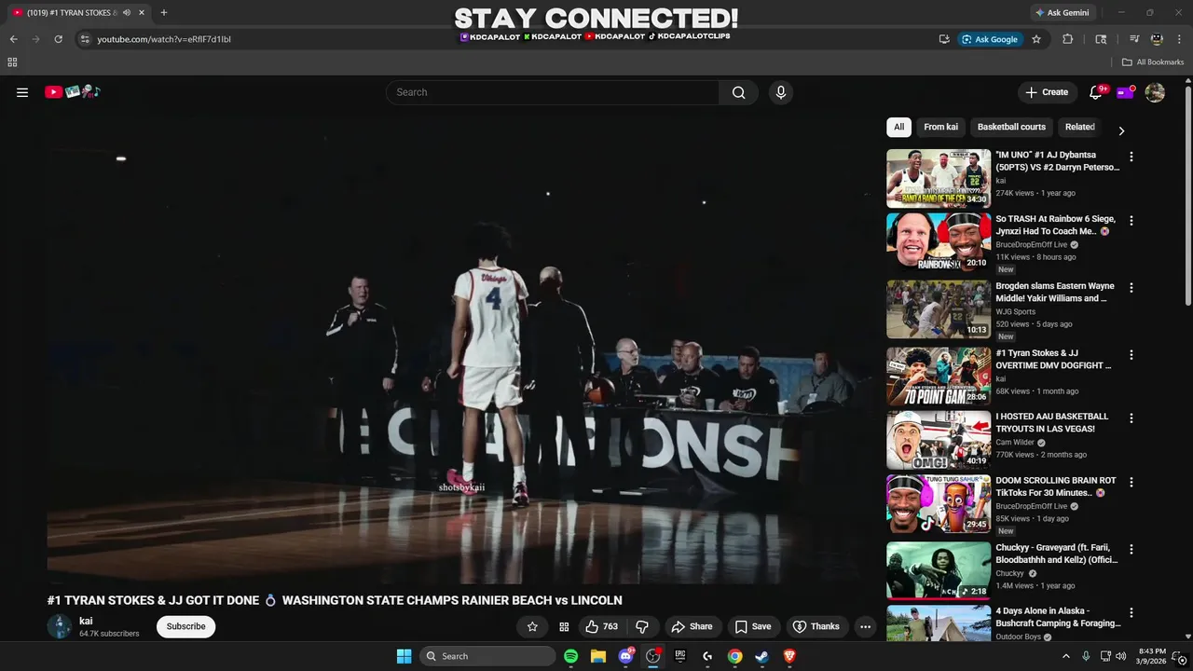Open All Bookmarks folder

[x=1153, y=62]
